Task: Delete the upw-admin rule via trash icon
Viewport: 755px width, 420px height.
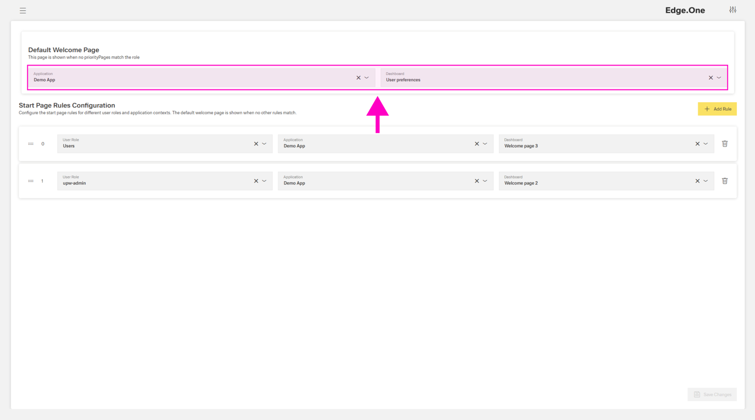Action: [x=725, y=181]
